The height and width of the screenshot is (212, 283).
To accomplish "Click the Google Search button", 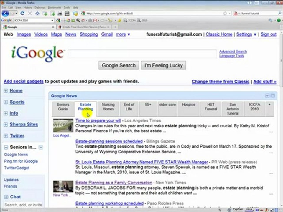I will pos(119,65).
